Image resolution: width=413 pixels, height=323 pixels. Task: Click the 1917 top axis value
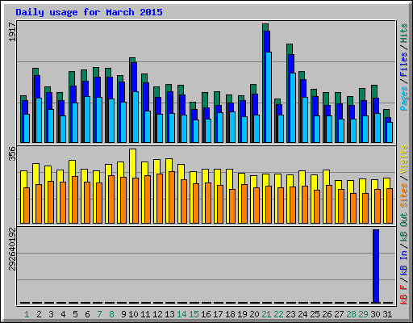[12, 32]
